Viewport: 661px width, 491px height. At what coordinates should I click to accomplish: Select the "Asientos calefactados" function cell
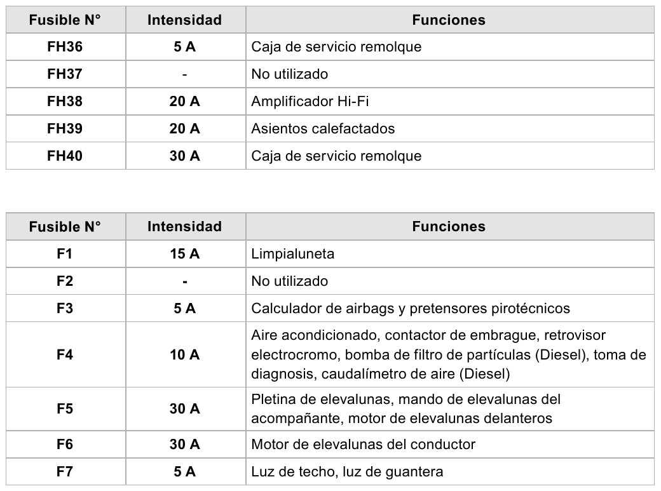coord(323,129)
